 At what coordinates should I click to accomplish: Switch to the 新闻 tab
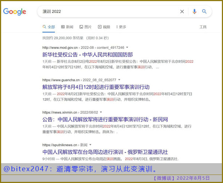[67, 27]
